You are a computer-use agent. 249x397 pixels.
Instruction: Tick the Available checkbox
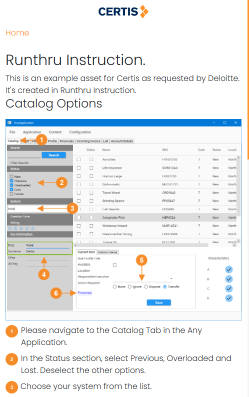click(114, 265)
